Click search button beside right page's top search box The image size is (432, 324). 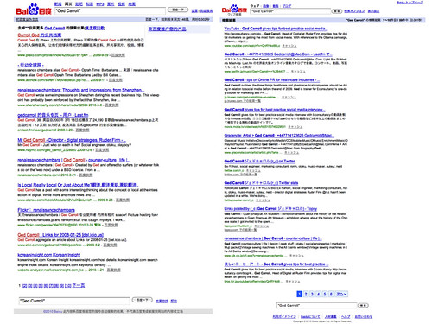click(336, 11)
